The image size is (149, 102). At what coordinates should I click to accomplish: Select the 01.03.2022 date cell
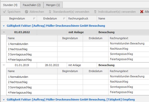tap(22, 32)
